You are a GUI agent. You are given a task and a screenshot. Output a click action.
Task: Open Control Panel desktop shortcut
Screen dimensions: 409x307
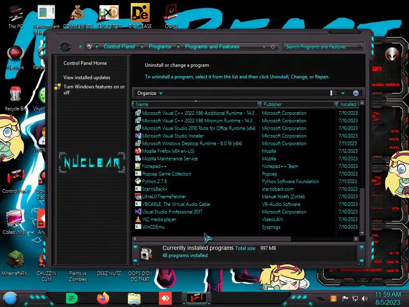tap(16, 181)
